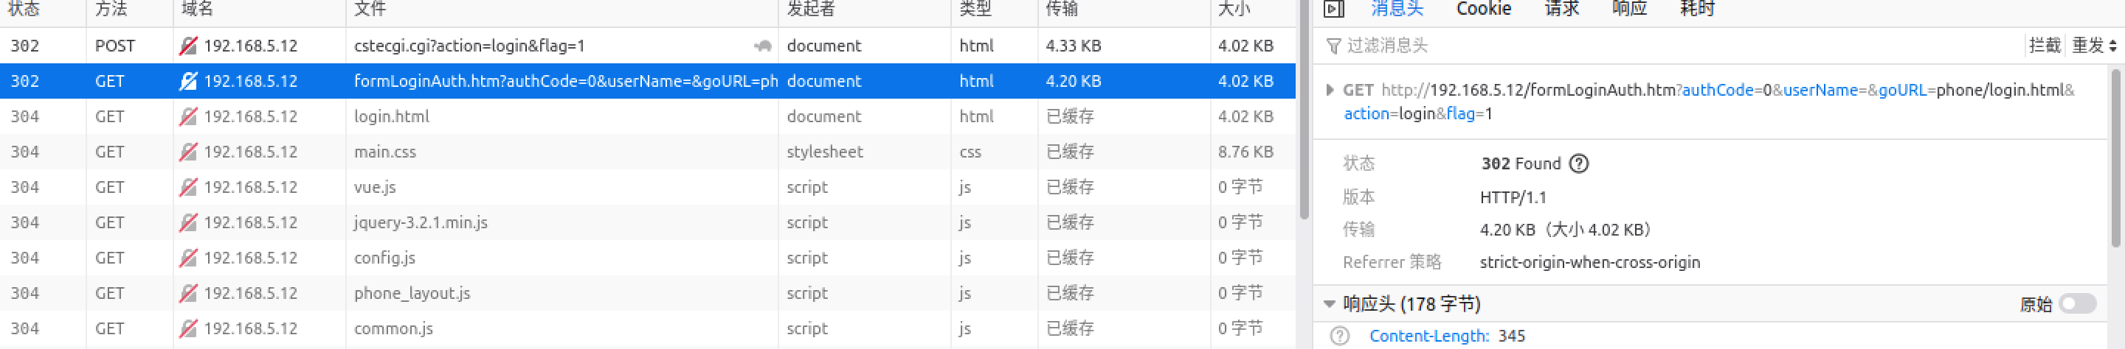Switch to the Cookie tab
The height and width of the screenshot is (349, 2125).
1483,9
